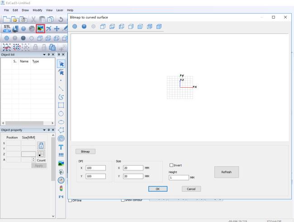Toggle the Off line checkbox
294x222 pixels.
70,200
